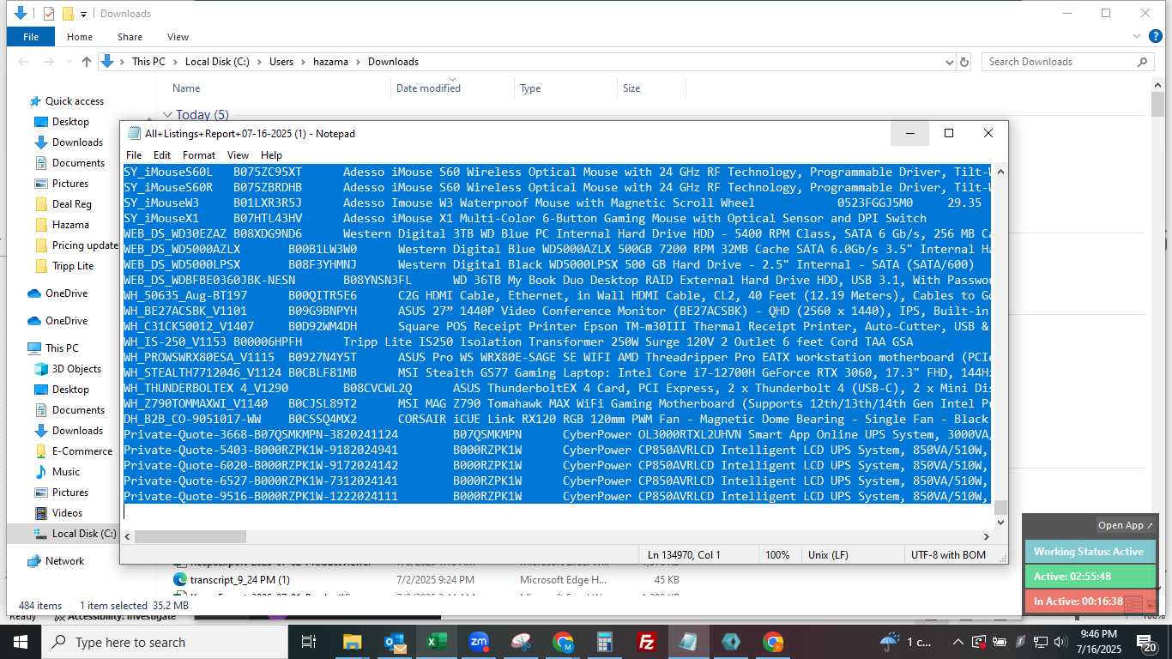Click the Notepad taskbar icon

[689, 642]
